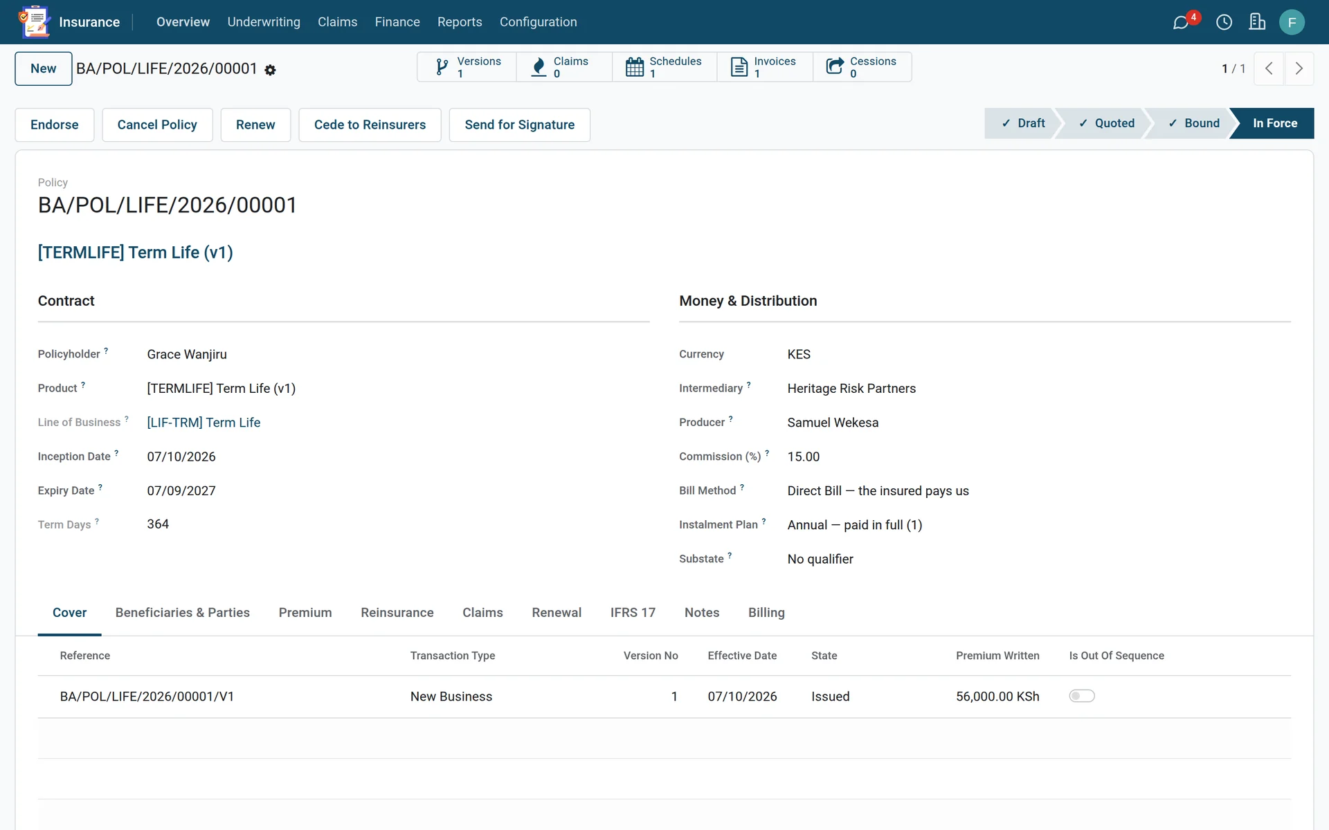Open Cessions share smart button
Image resolution: width=1329 pixels, height=830 pixels.
coord(862,67)
